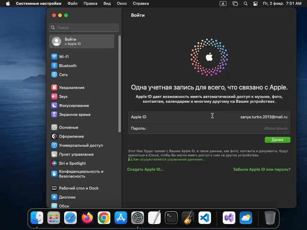Click Забыли Apple ID или пароль link
This screenshot has width=307, height=230.
tap(262, 170)
